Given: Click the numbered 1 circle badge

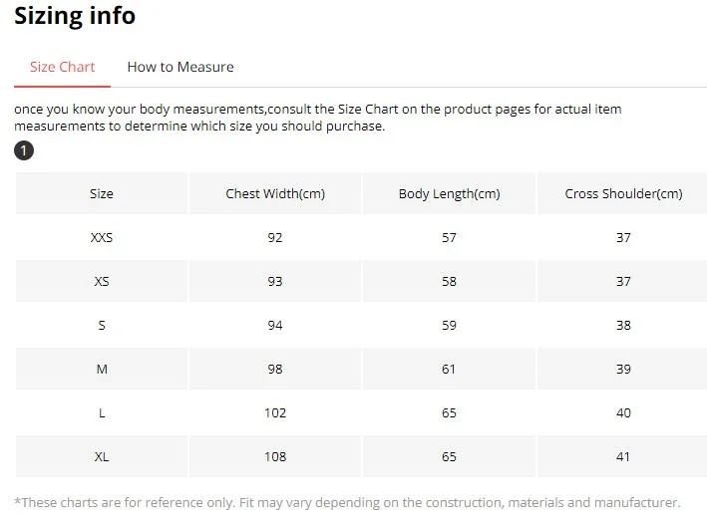Looking at the screenshot, I should (24, 150).
